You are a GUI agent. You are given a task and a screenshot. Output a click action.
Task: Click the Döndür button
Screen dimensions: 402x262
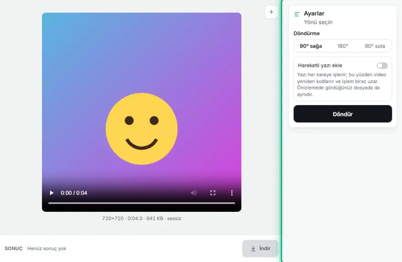click(343, 114)
